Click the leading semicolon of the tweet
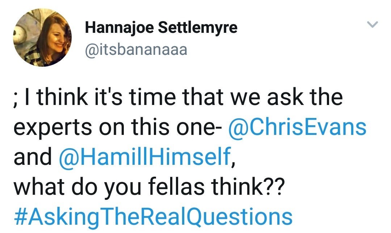The height and width of the screenshot is (233, 391). [x=17, y=99]
